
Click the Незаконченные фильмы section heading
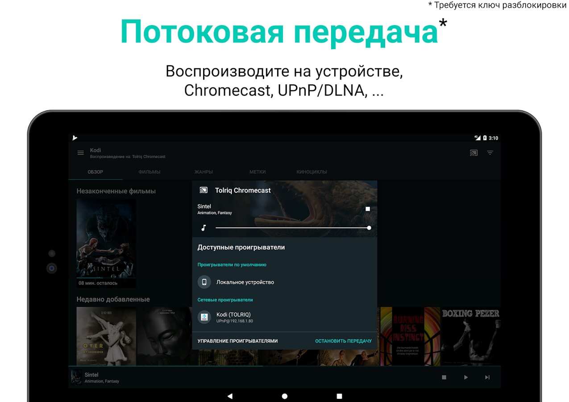[x=116, y=191]
